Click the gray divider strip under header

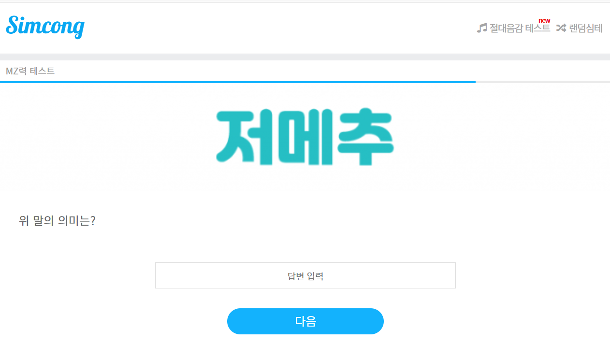[305, 57]
